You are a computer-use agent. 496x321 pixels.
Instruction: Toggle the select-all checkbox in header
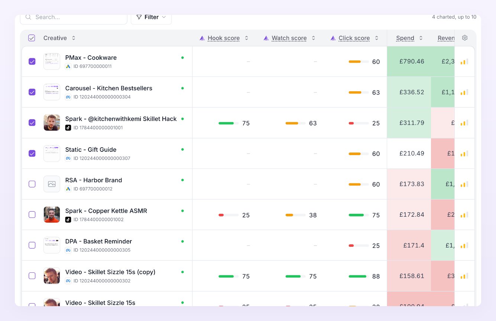(x=32, y=38)
